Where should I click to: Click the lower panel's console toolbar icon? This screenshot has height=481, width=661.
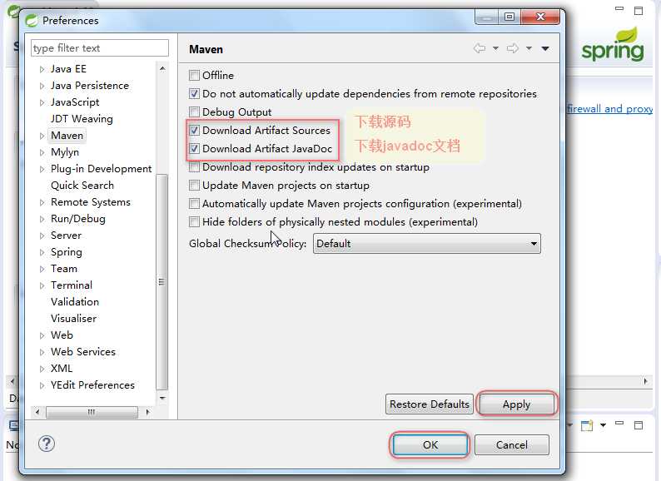click(x=587, y=425)
